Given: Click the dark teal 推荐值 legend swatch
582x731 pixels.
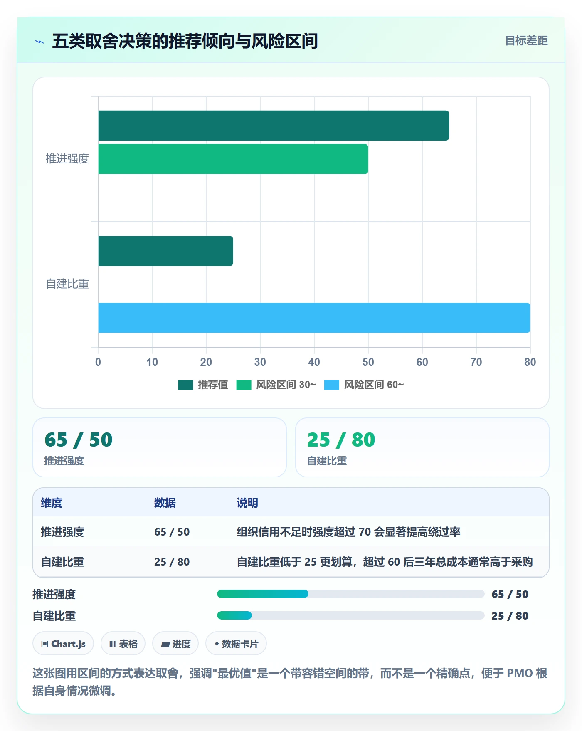Looking at the screenshot, I should [x=185, y=385].
